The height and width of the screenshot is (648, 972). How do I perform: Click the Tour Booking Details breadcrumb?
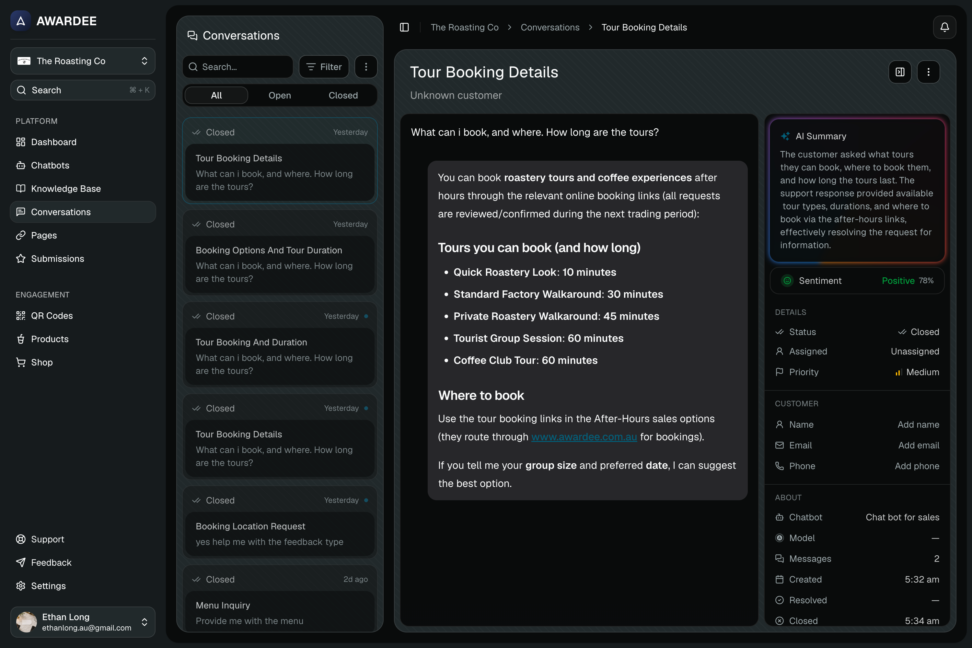[644, 27]
